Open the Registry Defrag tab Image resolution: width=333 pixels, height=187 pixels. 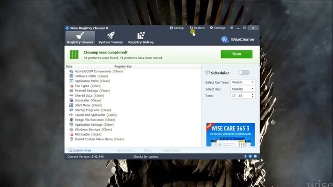coord(140,38)
